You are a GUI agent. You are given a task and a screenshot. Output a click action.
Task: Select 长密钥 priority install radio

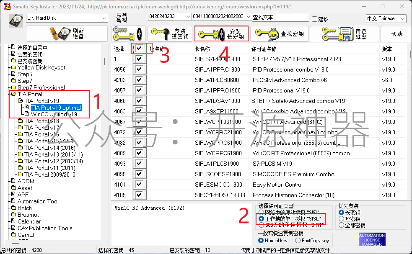[x=341, y=212]
